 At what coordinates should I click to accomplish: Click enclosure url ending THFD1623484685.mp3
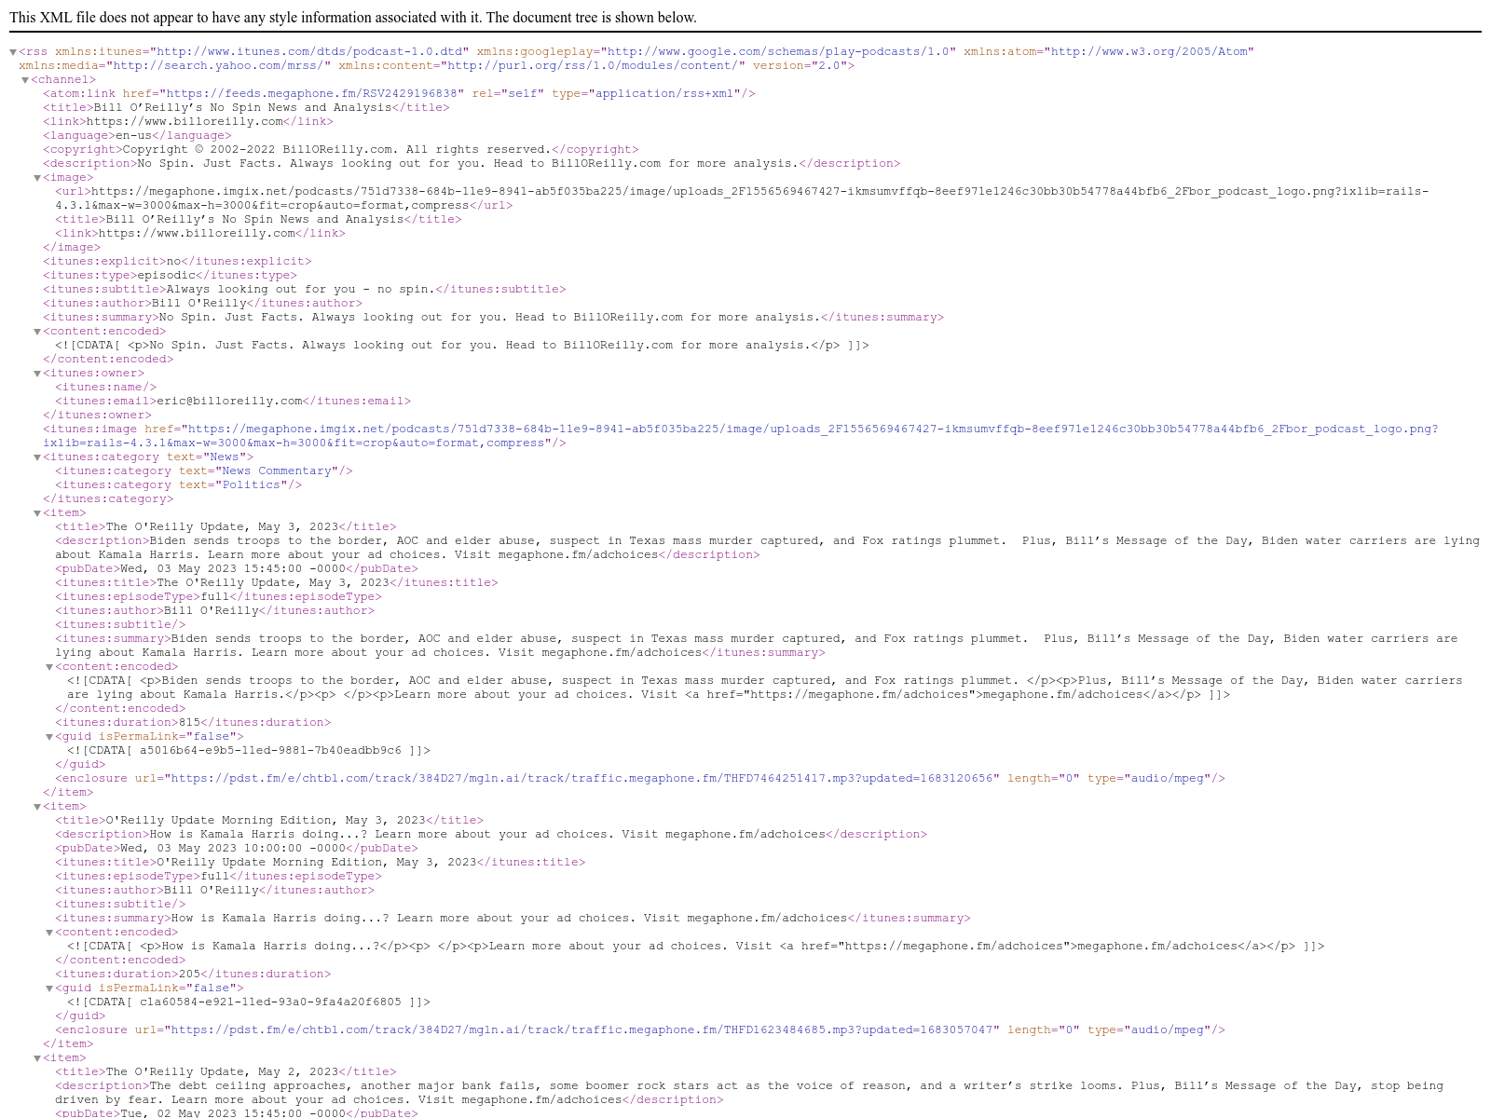click(640, 1029)
